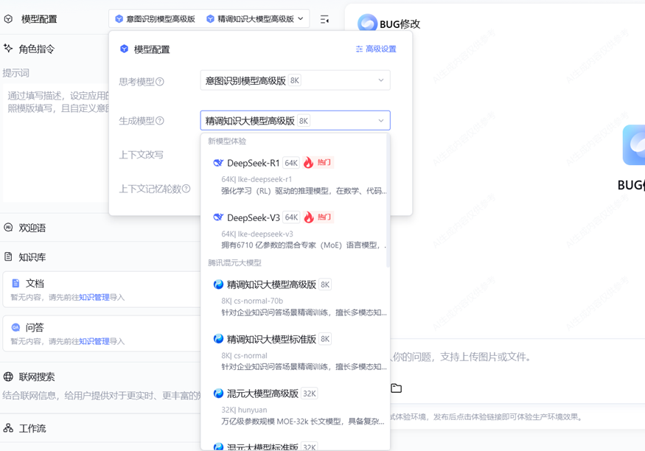Click the DeepSeek-R1 whale logo icon
645x451 pixels.
218,163
